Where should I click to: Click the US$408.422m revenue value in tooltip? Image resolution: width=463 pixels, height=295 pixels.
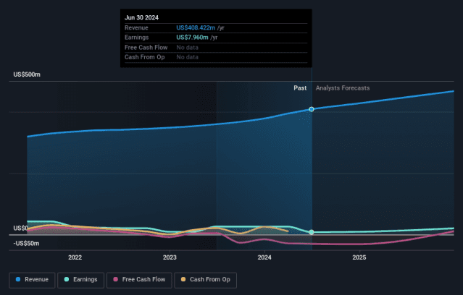pos(196,27)
